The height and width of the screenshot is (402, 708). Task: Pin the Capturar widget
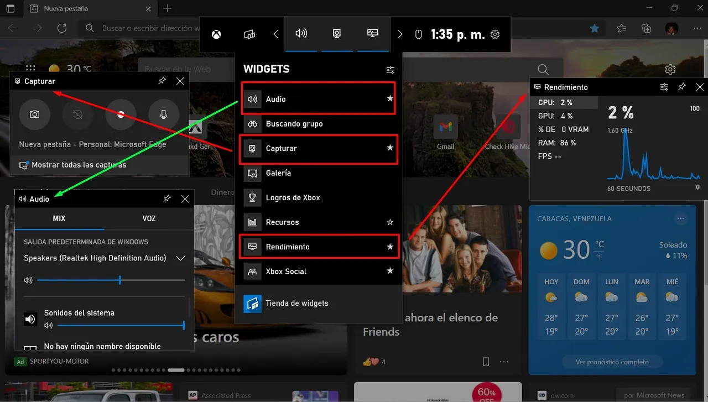pyautogui.click(x=162, y=81)
